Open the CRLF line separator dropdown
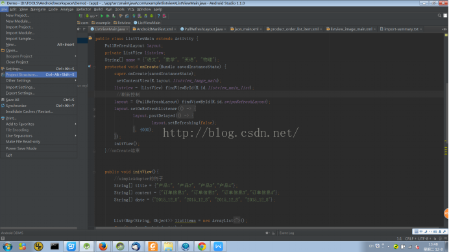Screen dimensions: 449x252 (x=410, y=238)
